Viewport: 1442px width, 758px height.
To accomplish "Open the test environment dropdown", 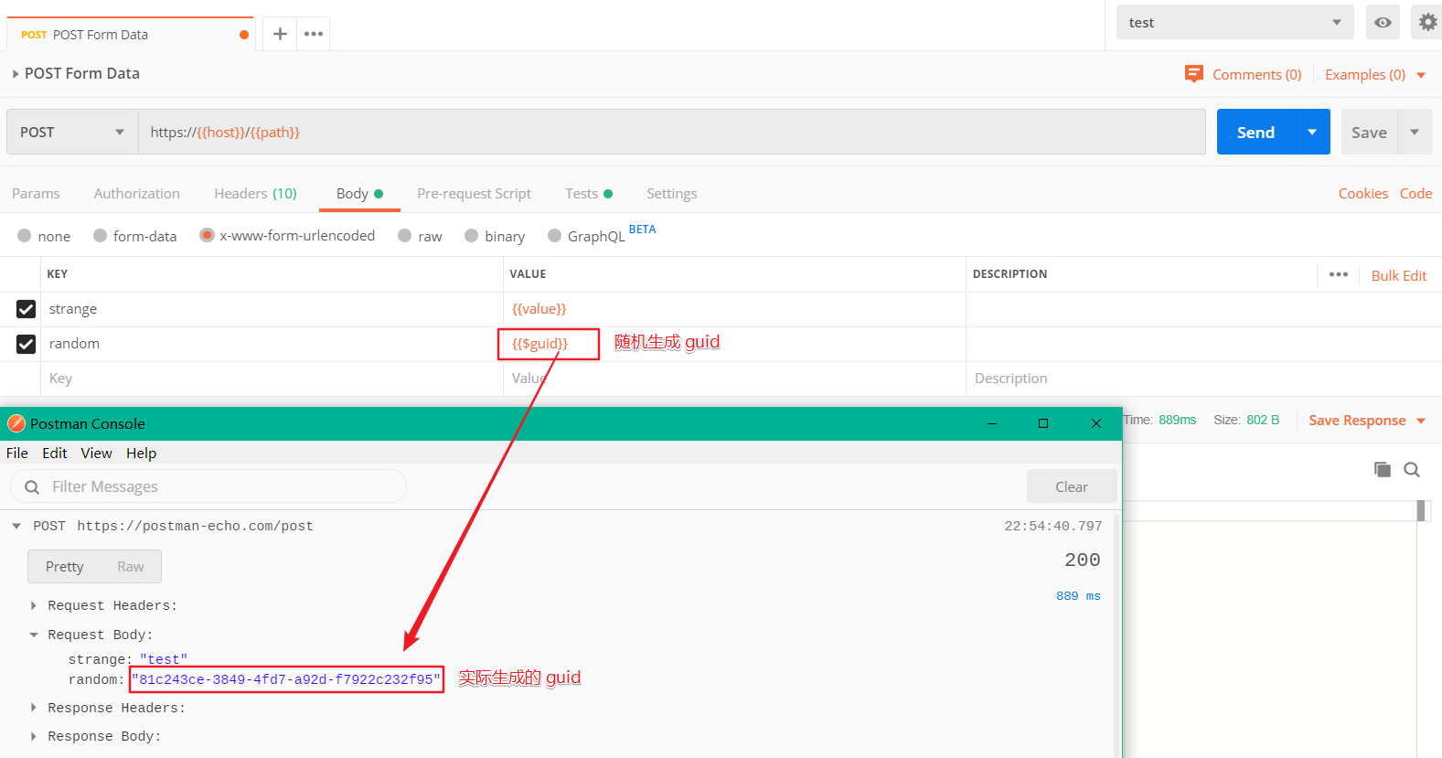I will [1235, 22].
